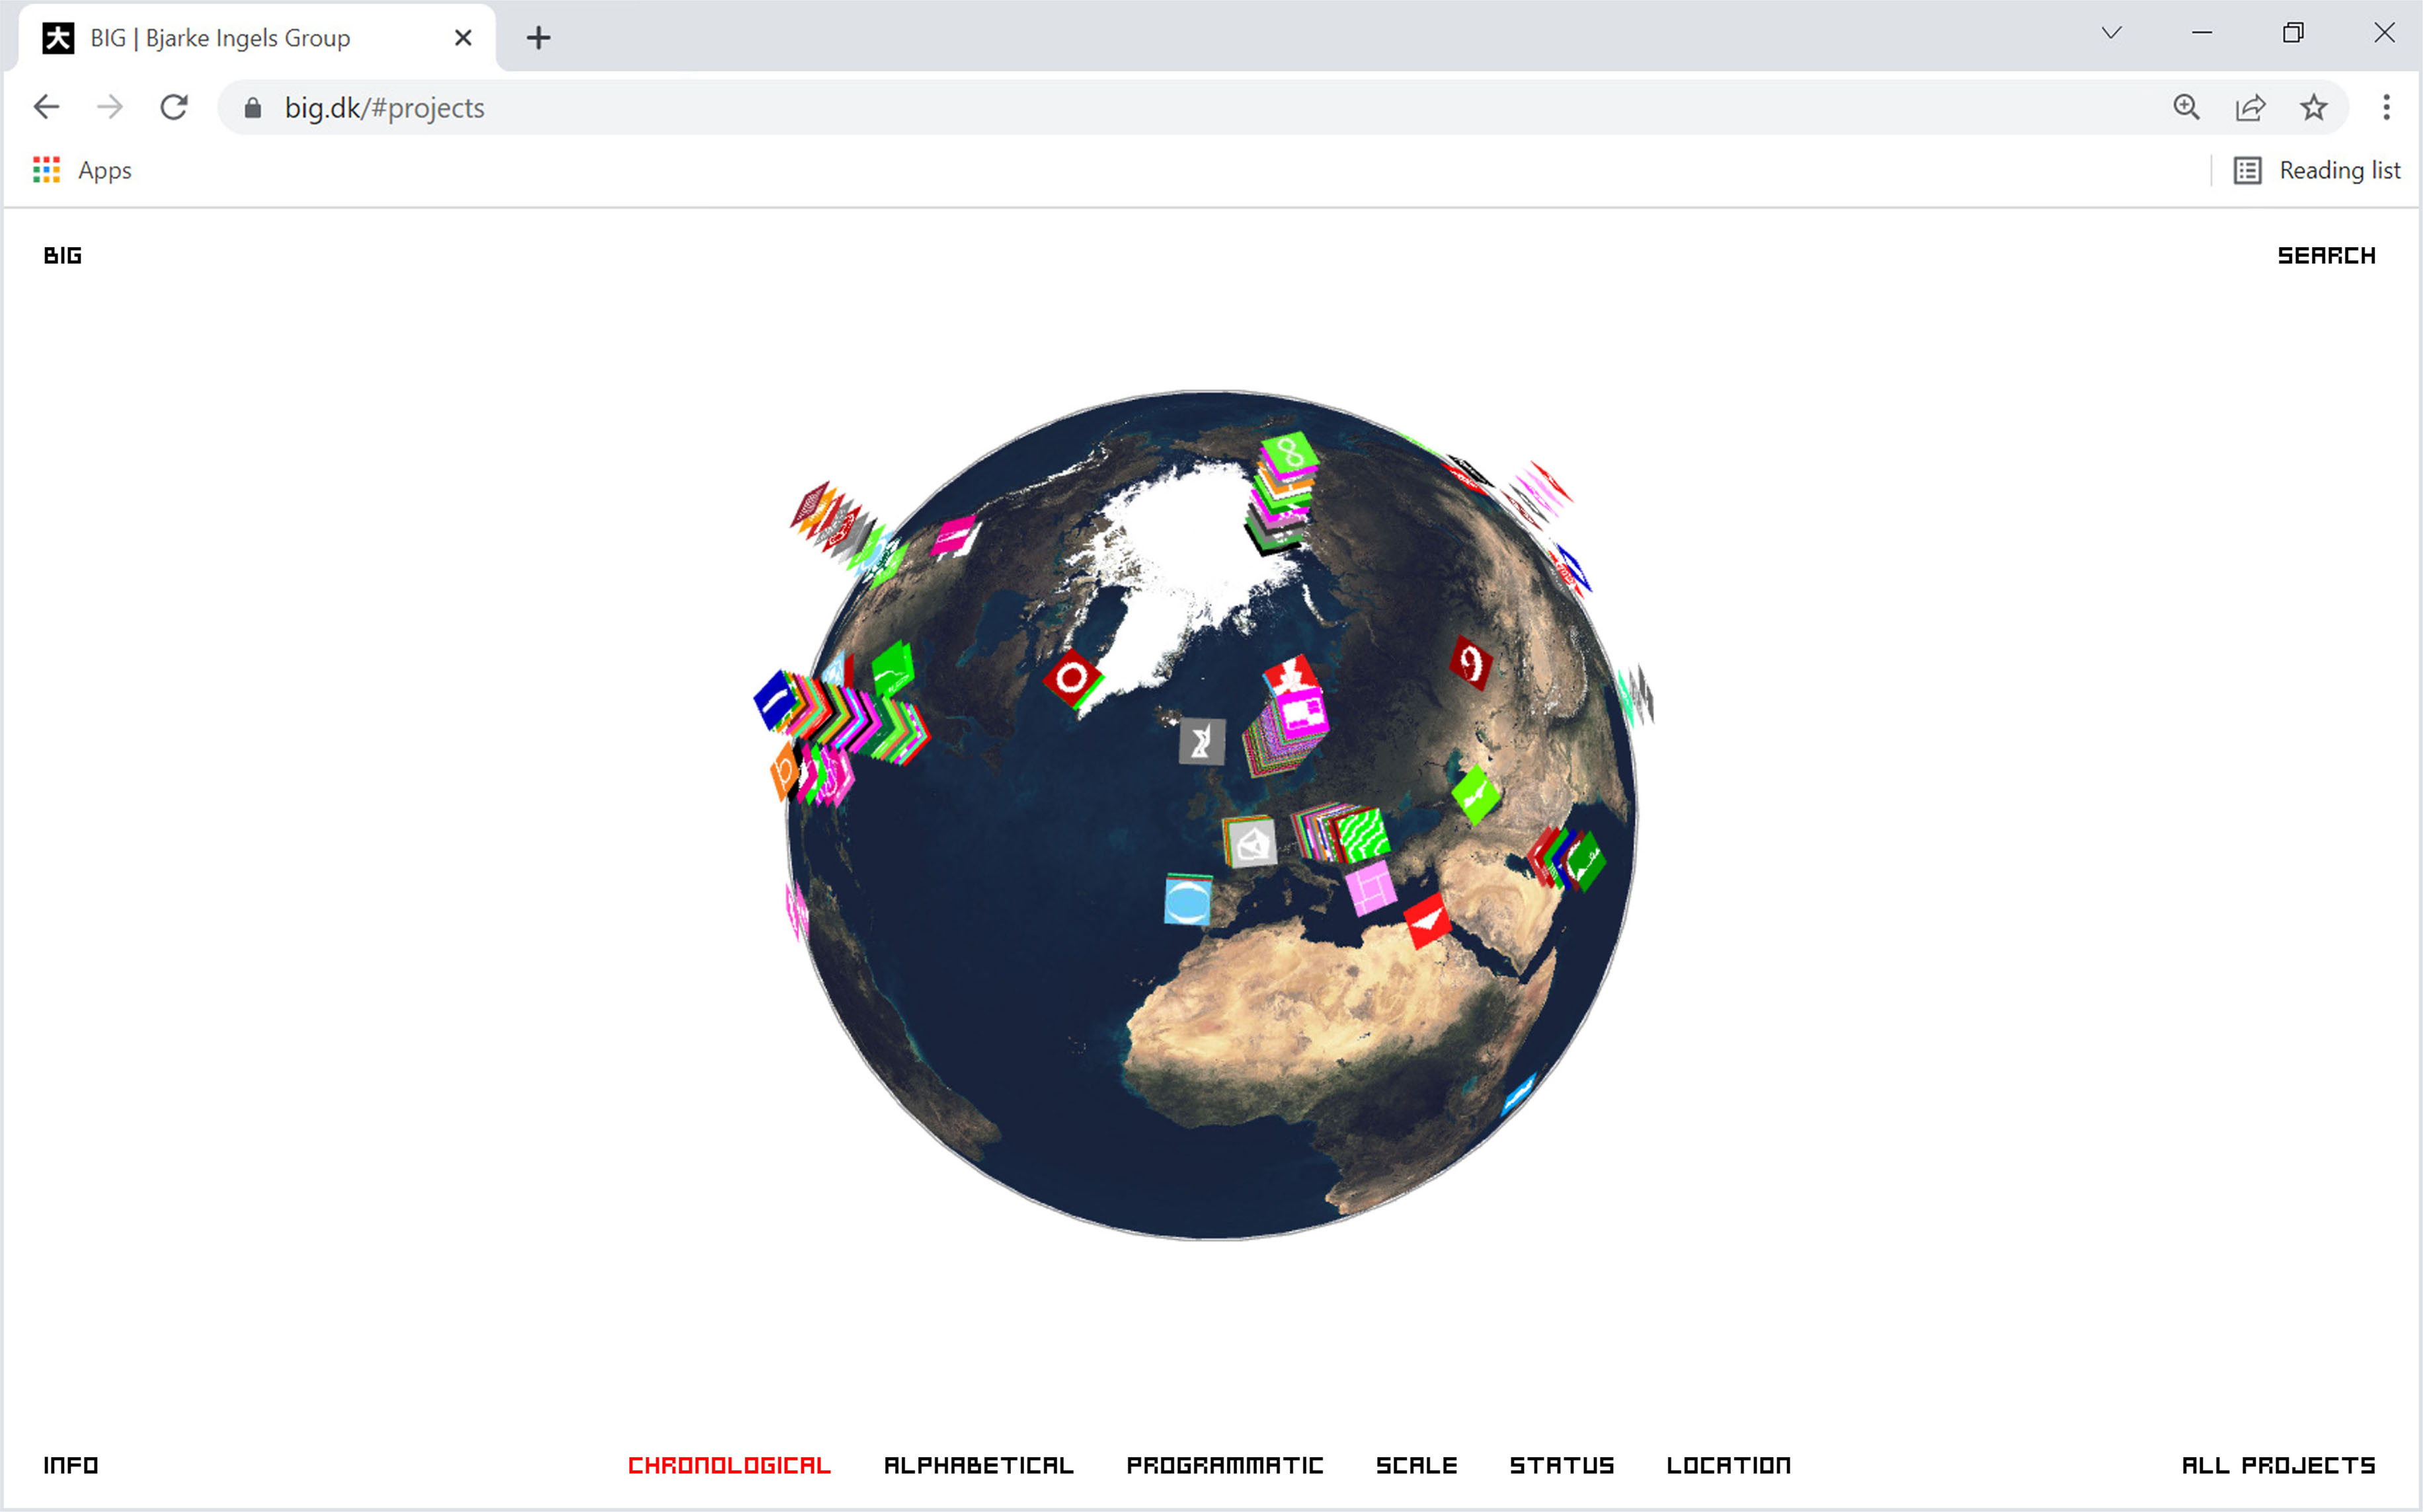Viewport: 2423px width, 1512px height.
Task: Sort projects by Scale
Action: point(1415,1465)
